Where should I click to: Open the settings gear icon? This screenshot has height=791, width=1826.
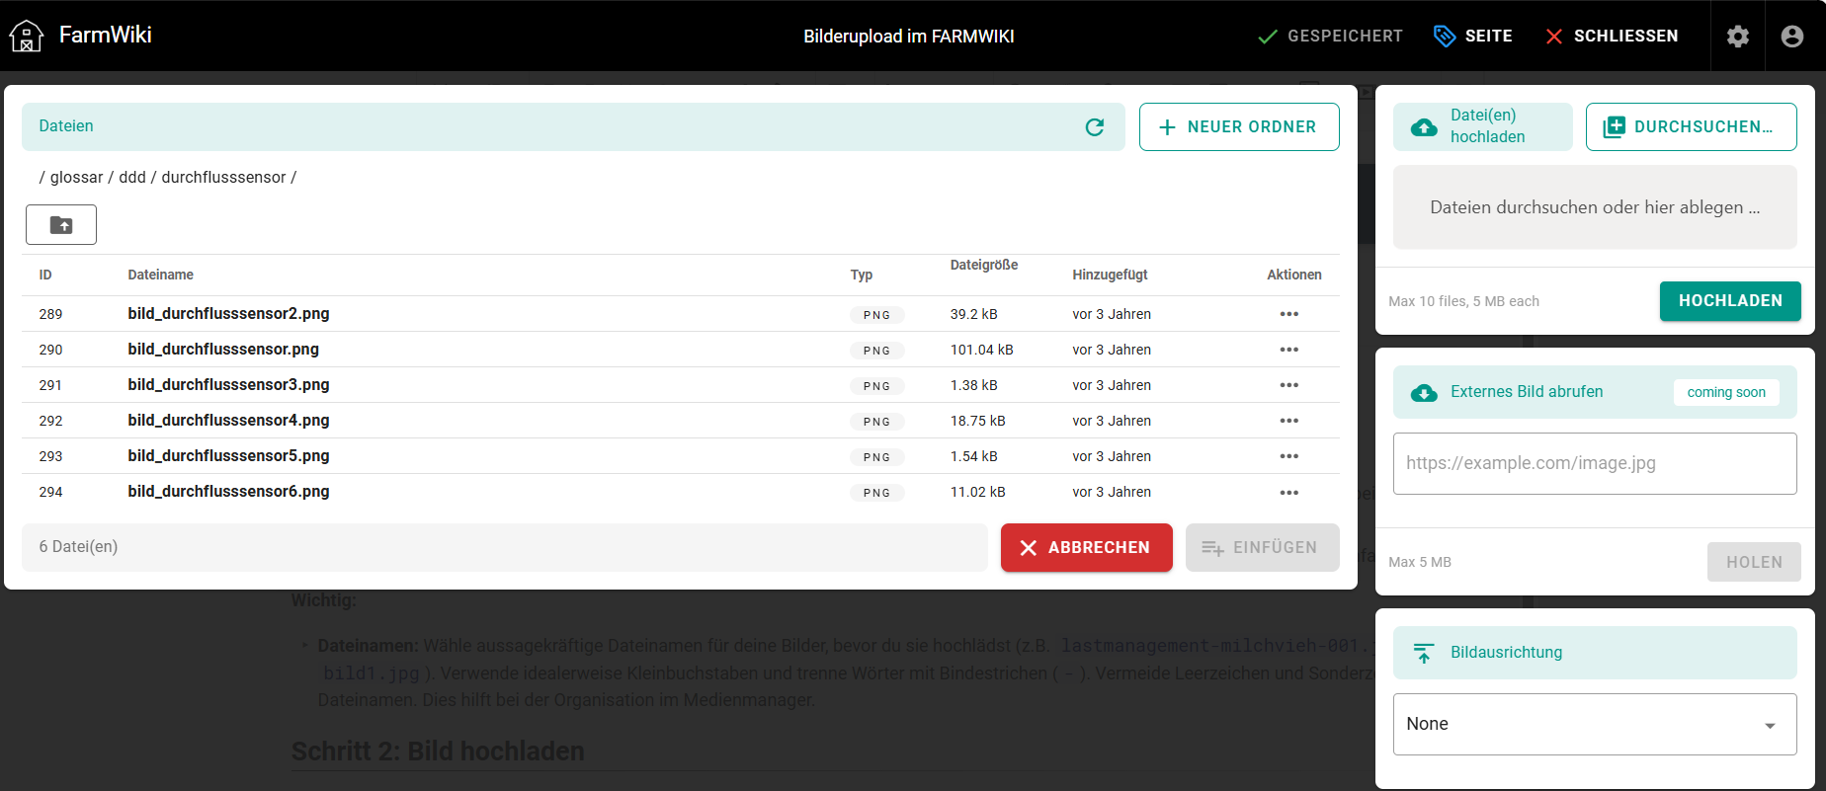[x=1737, y=37]
